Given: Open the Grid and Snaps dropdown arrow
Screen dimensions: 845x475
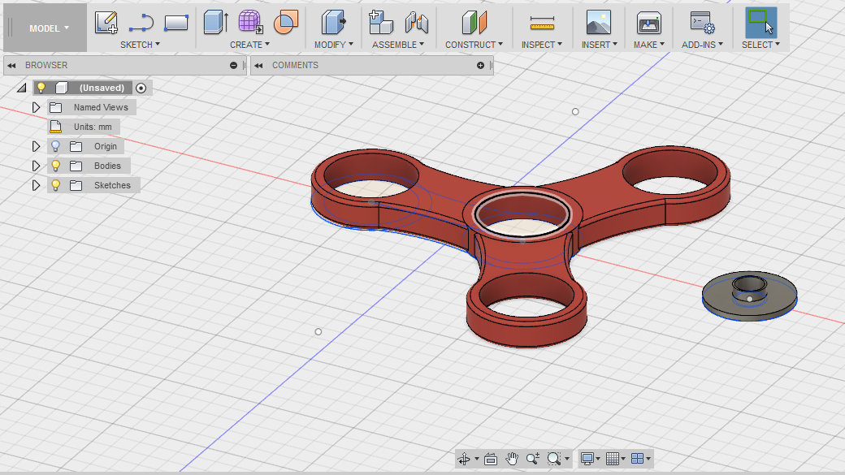Looking at the screenshot, I should coord(623,459).
